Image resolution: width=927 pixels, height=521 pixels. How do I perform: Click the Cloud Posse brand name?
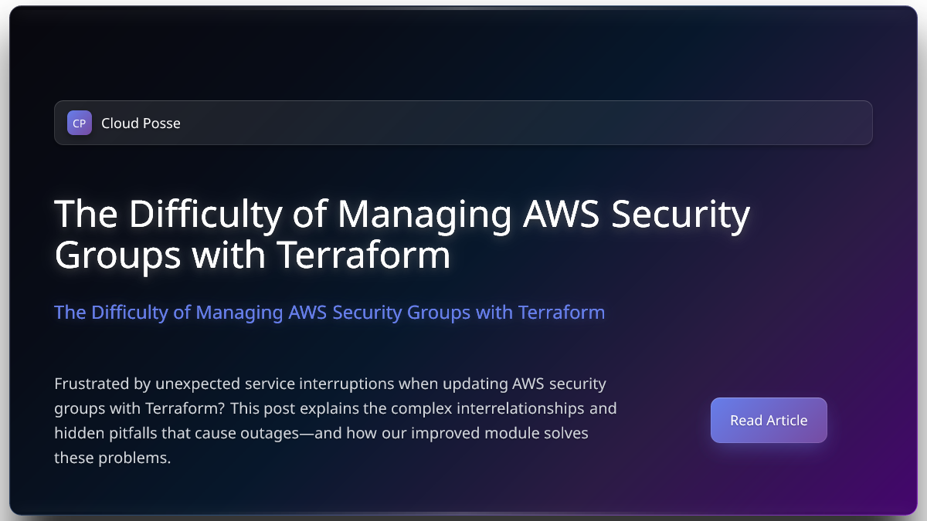pos(141,123)
